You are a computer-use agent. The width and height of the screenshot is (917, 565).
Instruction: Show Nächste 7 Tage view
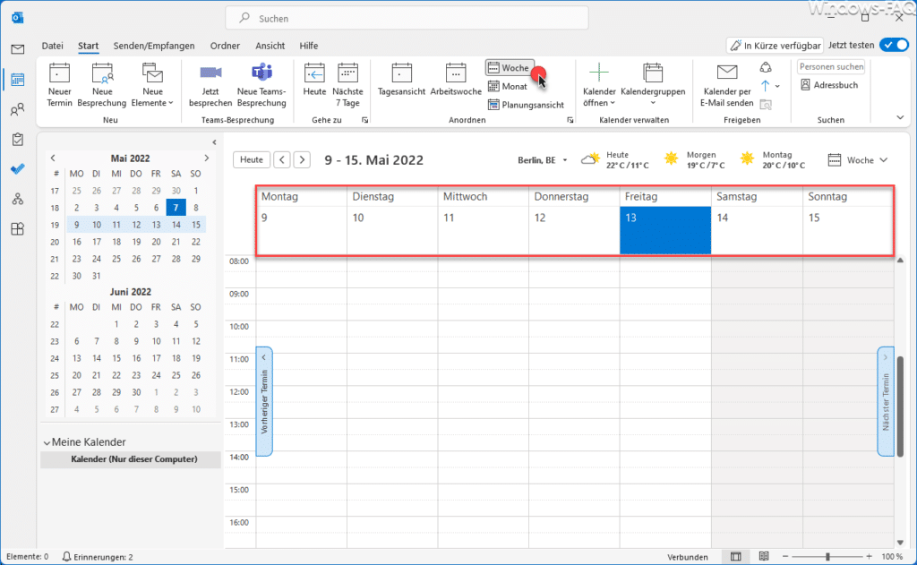(347, 85)
